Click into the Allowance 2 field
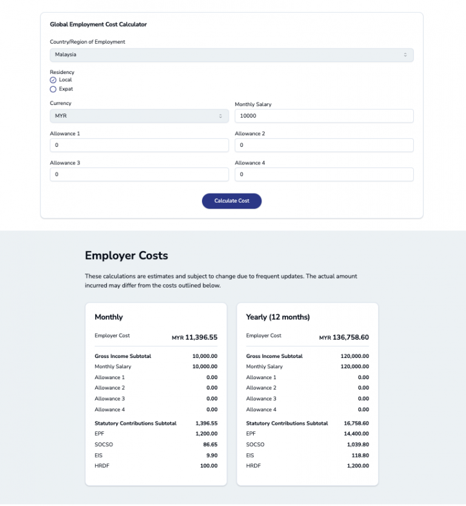466x506 pixels. 324,145
